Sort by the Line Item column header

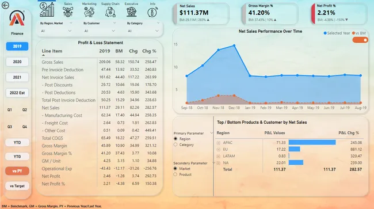click(52, 51)
